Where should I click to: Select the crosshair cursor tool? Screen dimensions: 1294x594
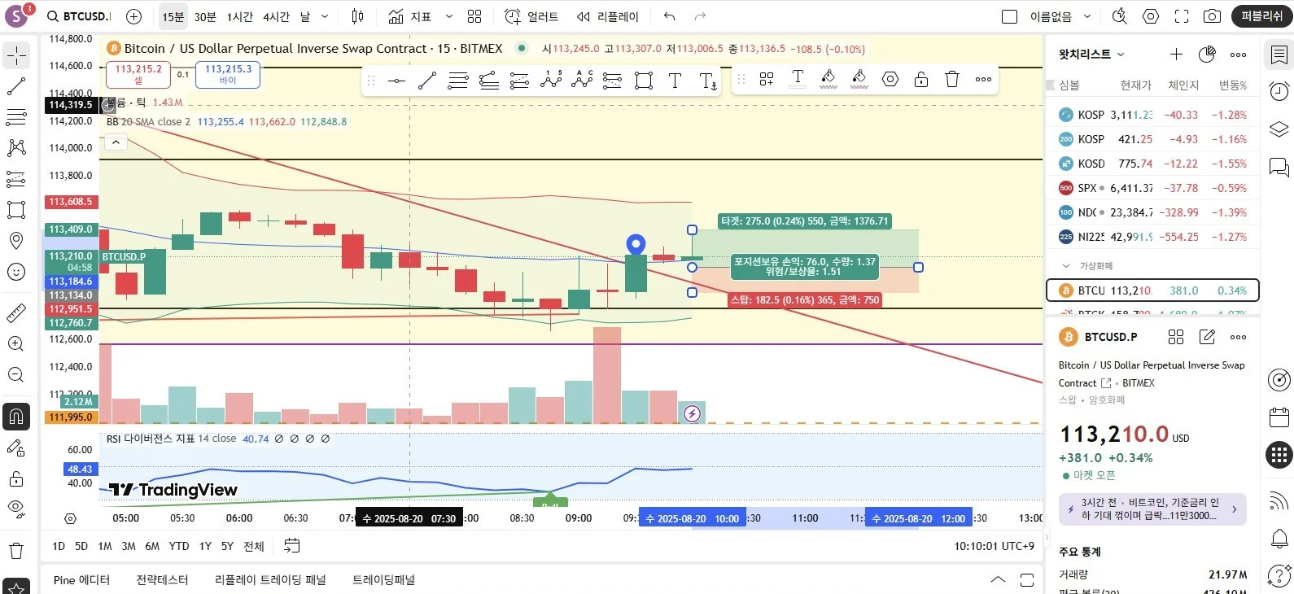pos(16,55)
